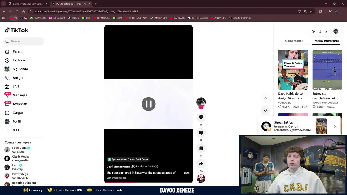Viewport: 347px width, 195px height.
Task: Open get-app phone icon in header
Action: (320, 31)
